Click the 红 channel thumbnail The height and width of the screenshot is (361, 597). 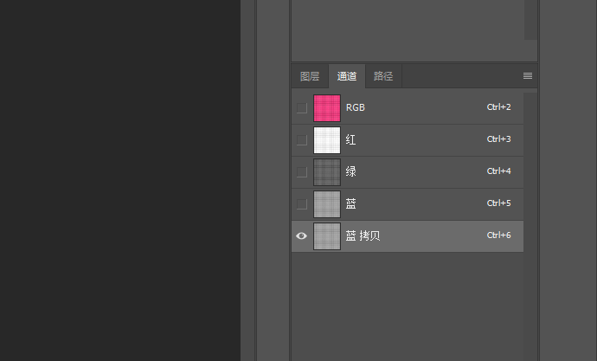point(327,140)
